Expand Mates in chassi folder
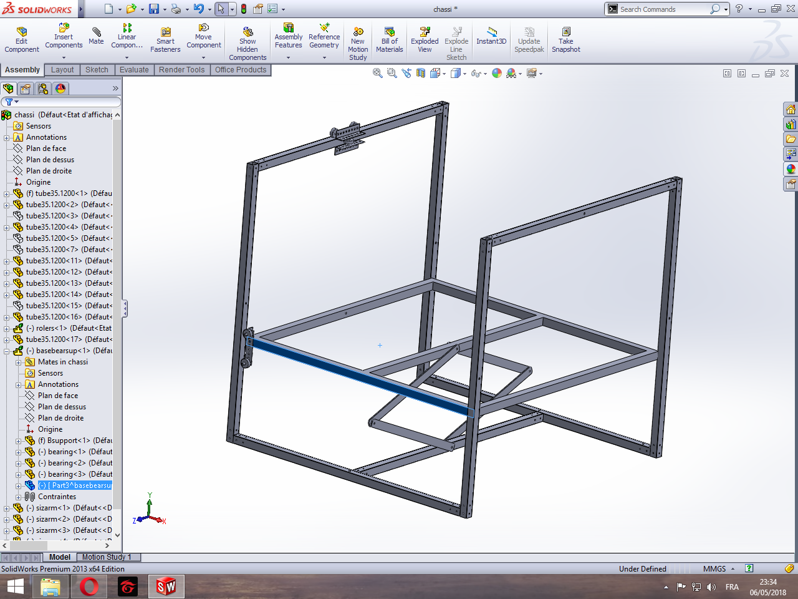The height and width of the screenshot is (599, 798). point(19,362)
